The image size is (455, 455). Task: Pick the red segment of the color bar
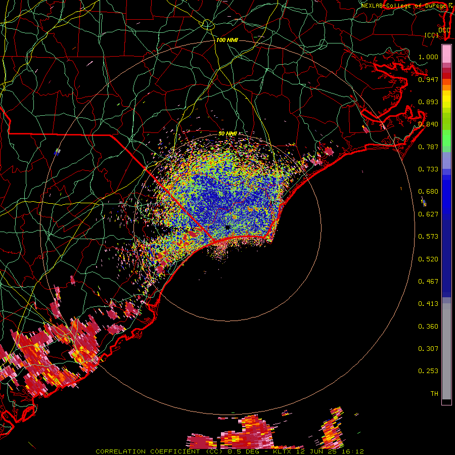pyautogui.click(x=446, y=75)
